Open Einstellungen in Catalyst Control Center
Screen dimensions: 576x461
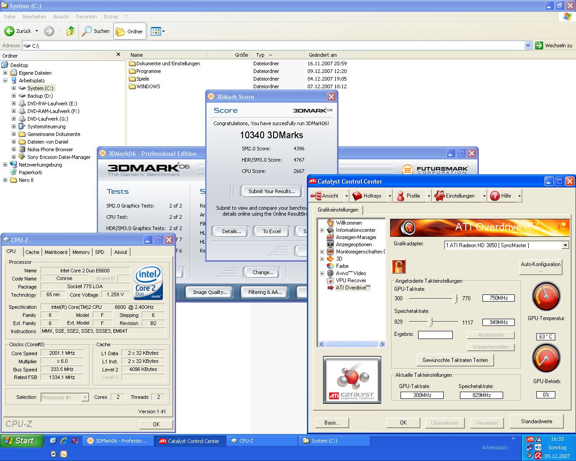click(454, 196)
